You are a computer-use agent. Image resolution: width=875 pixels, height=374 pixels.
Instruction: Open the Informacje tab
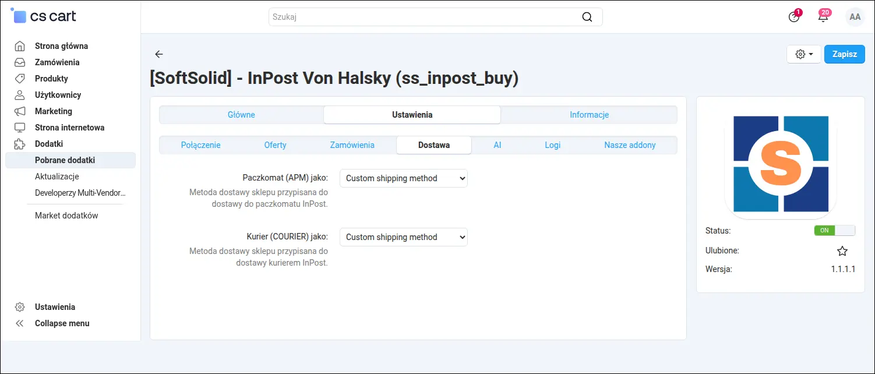coord(589,115)
